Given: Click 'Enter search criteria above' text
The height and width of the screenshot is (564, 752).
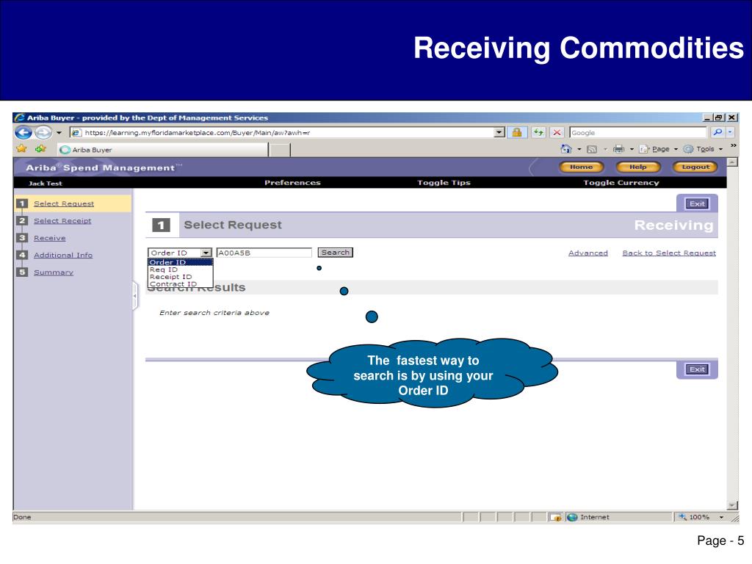Looking at the screenshot, I should coord(214,313).
